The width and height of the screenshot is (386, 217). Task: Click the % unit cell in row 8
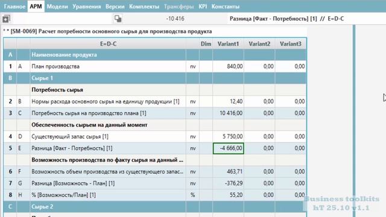click(x=193, y=195)
